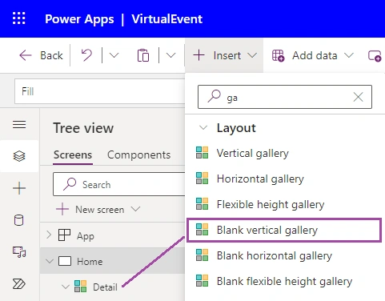Open the Add data dropdown
This screenshot has height=301, width=385.
click(x=313, y=55)
